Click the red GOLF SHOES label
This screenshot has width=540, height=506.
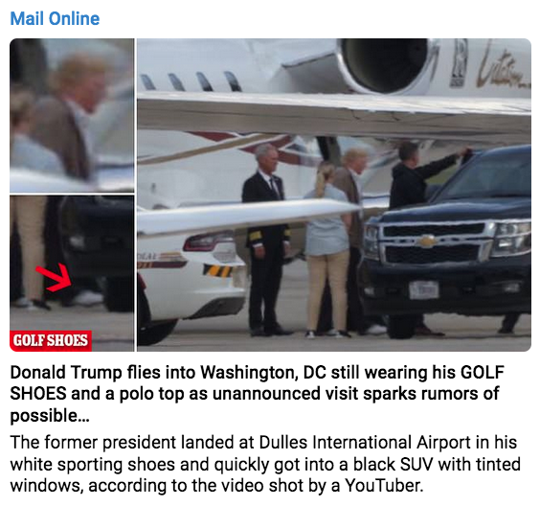click(x=51, y=340)
